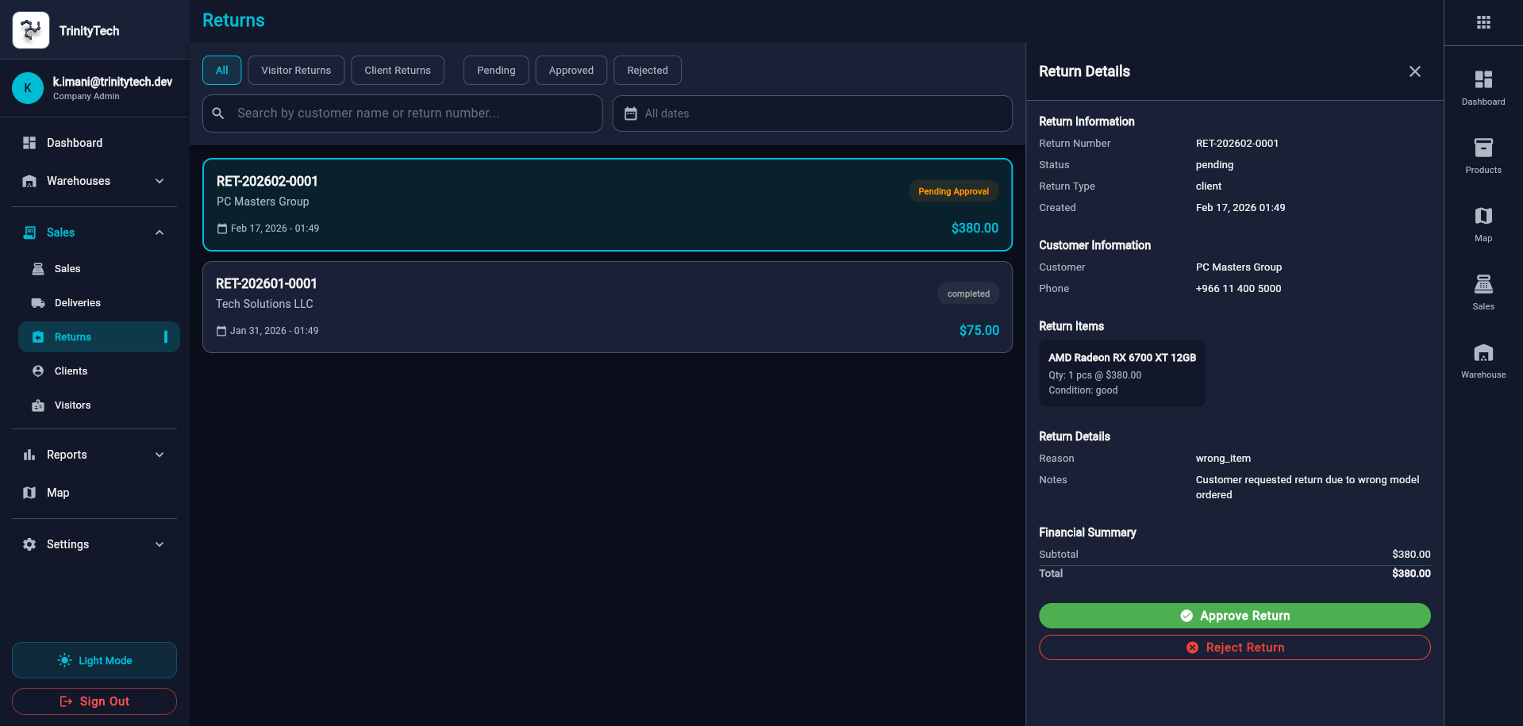Toggle Light Mode
Screen dimensions: 1523x726
pyautogui.click(x=94, y=660)
